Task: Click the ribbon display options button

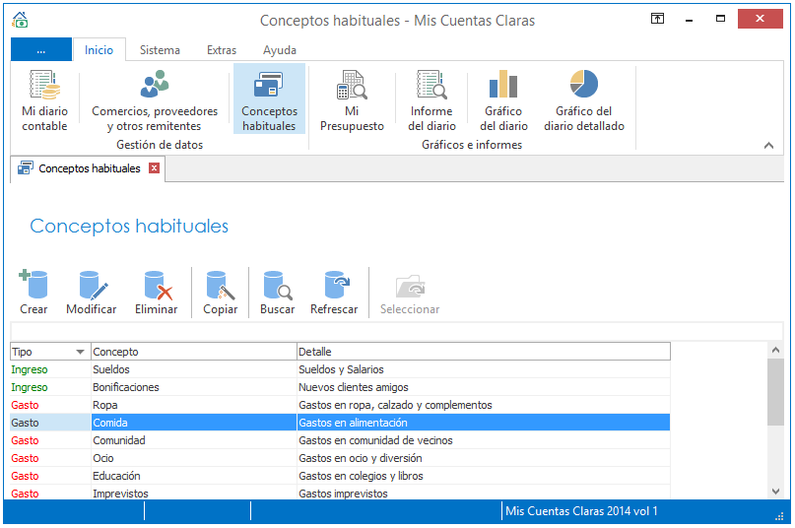Action: 657,19
